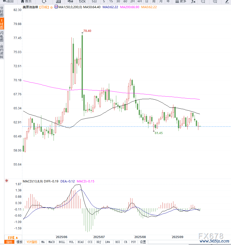Switch to 分时图 view in sidebar
Image resolution: width=231 pixels, height=245 pixels.
tap(2, 12)
